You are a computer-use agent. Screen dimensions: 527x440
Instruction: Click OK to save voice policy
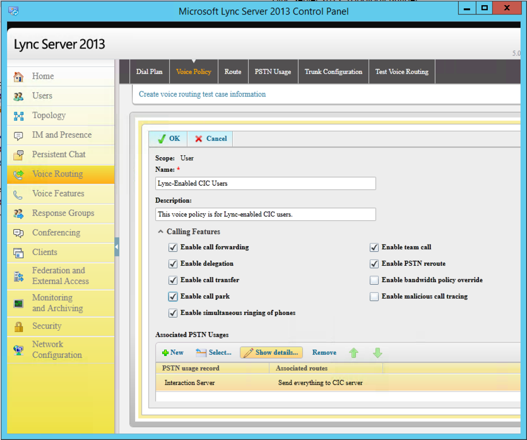(x=168, y=139)
